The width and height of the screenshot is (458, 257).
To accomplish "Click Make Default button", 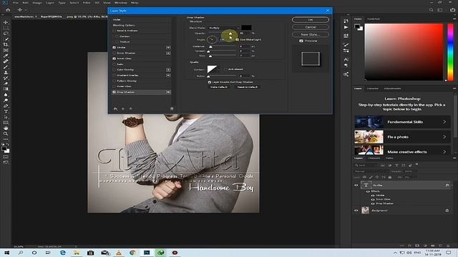I will pos(219,87).
